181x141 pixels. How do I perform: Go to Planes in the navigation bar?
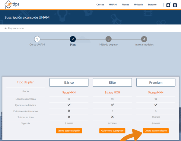tap(125, 5)
